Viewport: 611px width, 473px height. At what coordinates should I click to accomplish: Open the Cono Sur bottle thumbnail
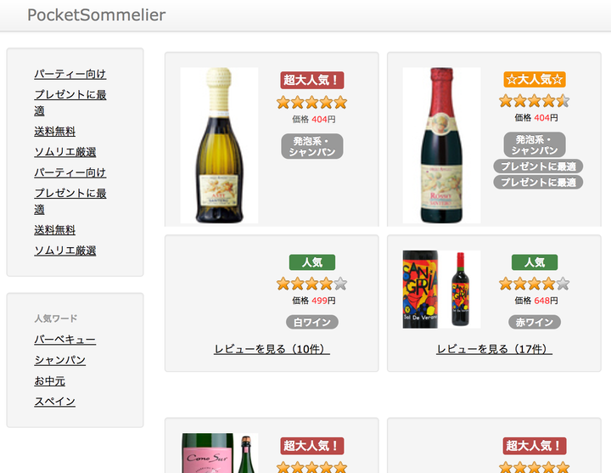tap(219, 453)
